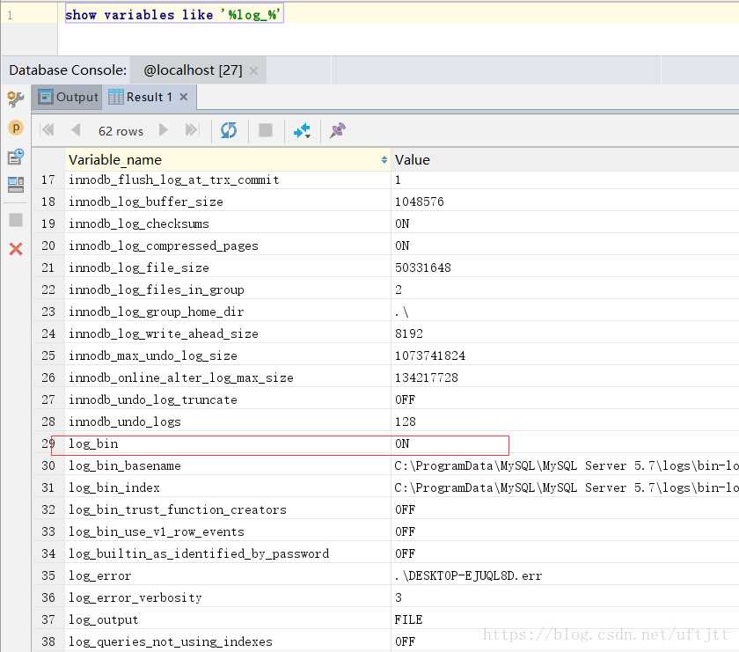Select innodb_log_checksums cell

(x=228, y=223)
